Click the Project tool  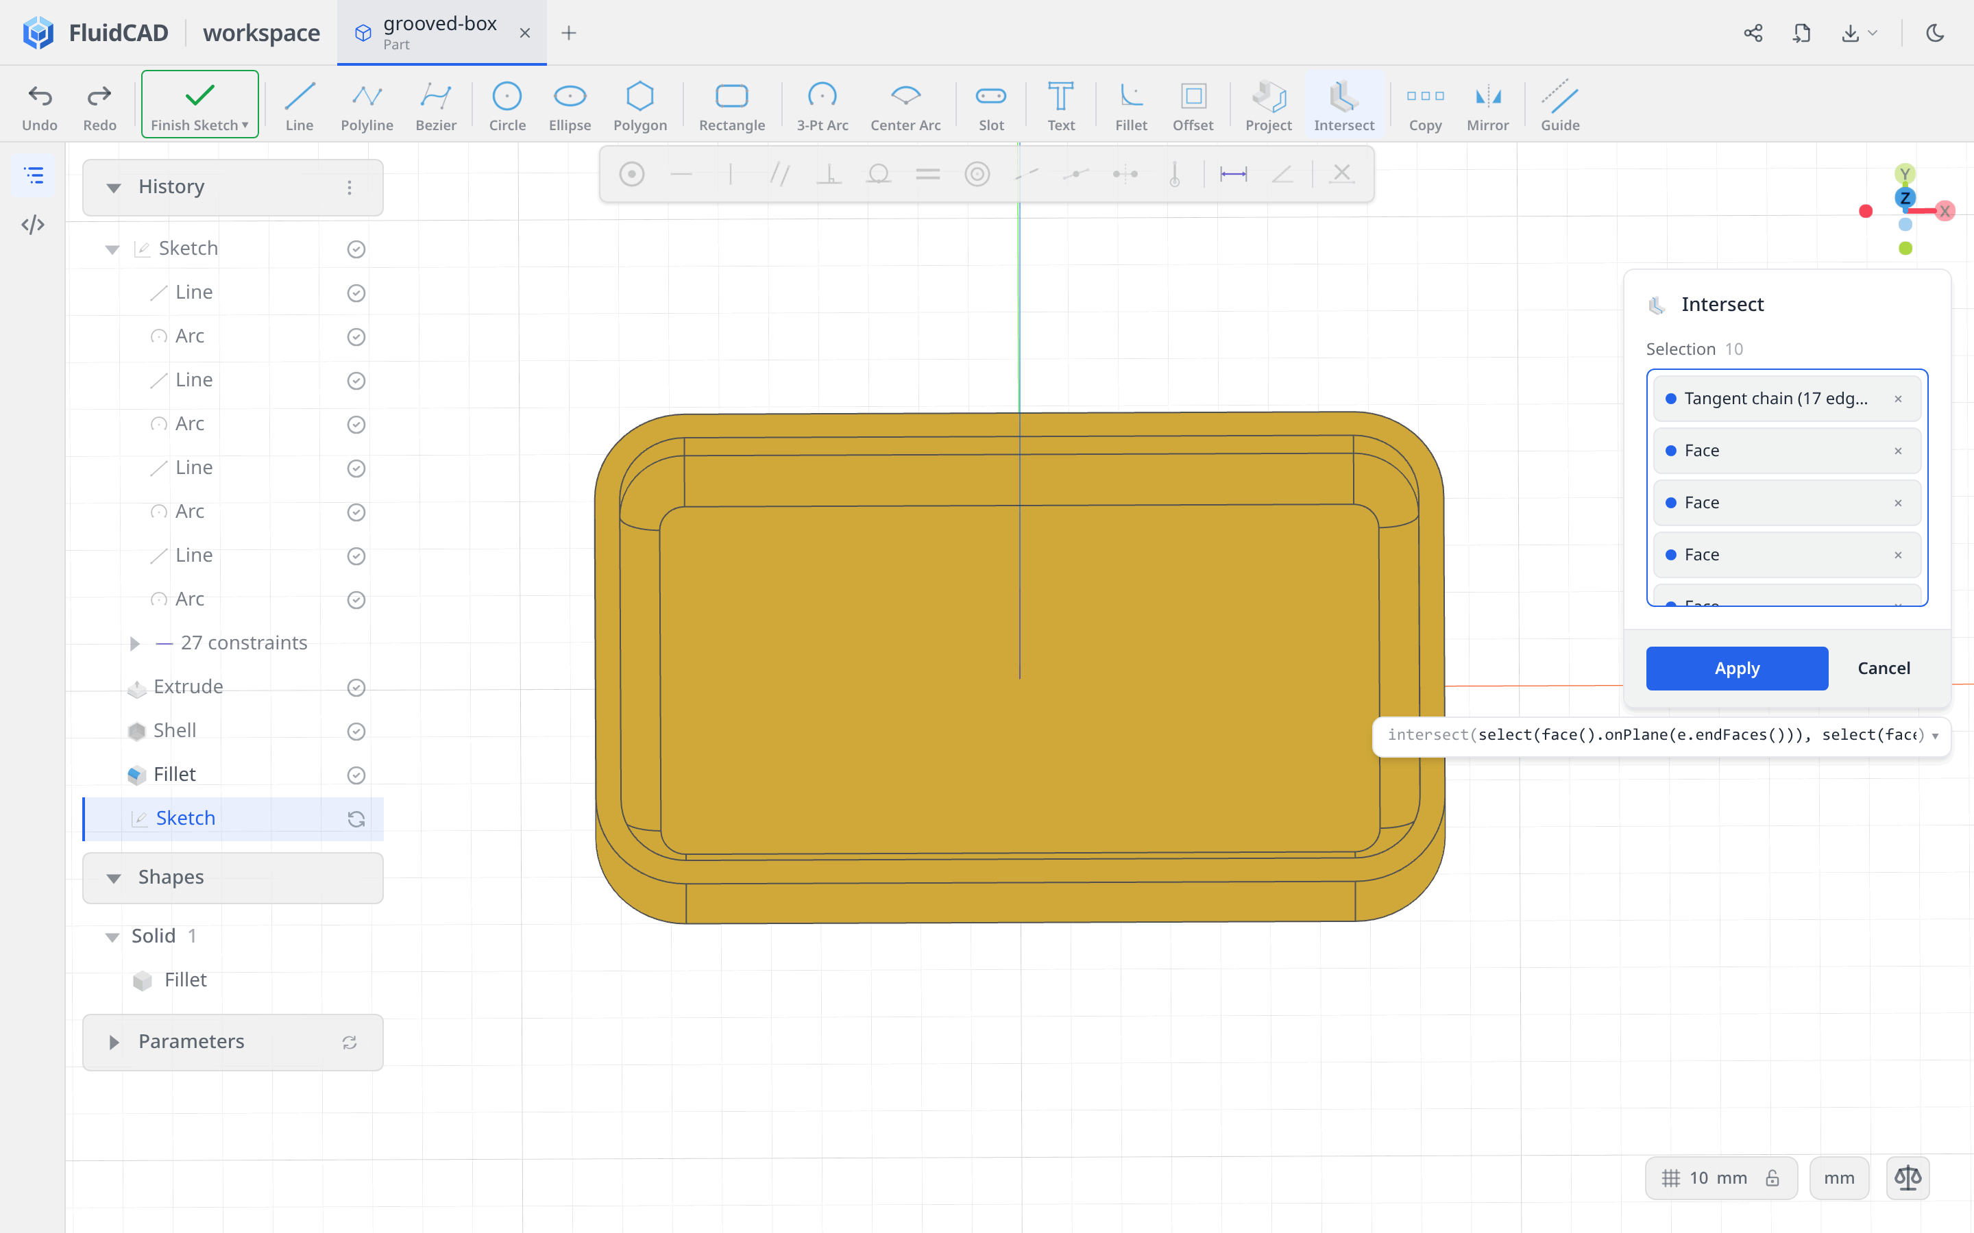click(1269, 105)
